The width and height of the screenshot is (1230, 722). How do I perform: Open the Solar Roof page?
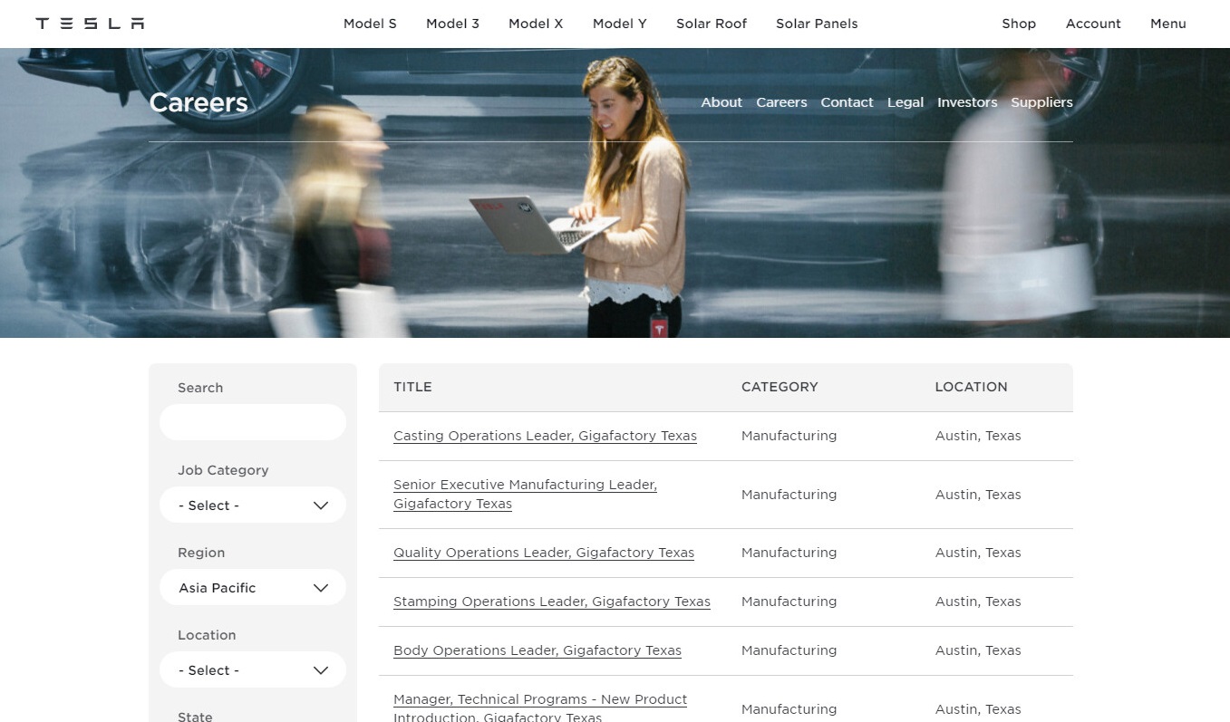712,24
